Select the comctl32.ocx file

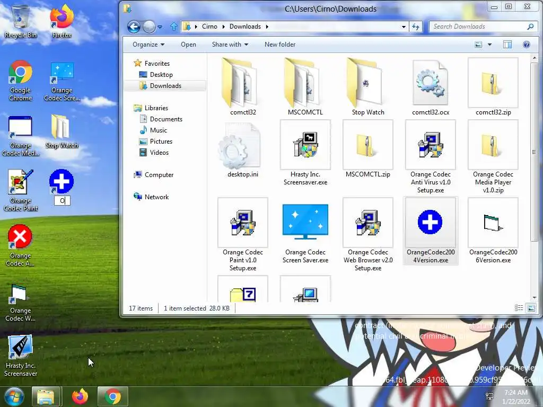click(x=431, y=86)
